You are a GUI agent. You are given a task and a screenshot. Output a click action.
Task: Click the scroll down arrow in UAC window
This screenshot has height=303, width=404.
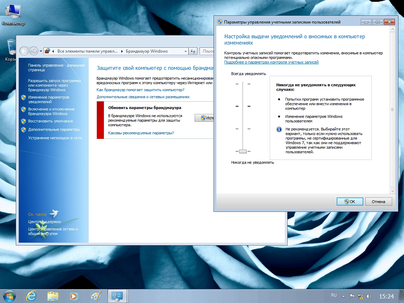tap(392, 191)
